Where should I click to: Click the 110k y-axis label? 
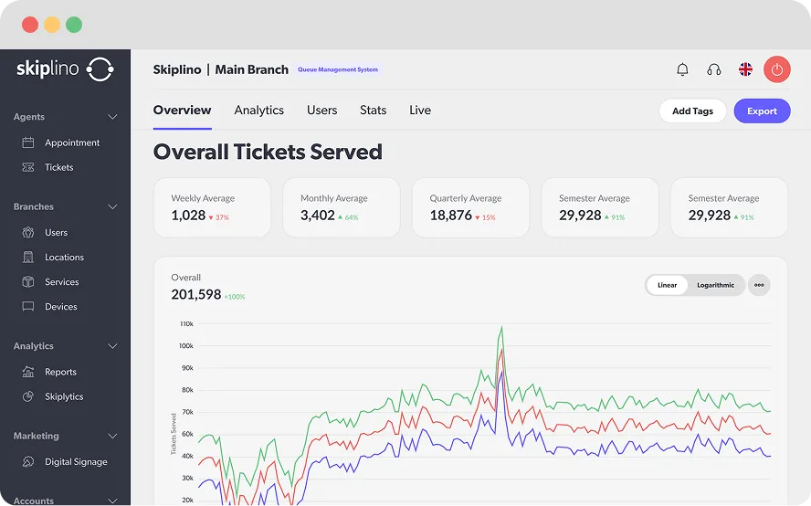[186, 324]
